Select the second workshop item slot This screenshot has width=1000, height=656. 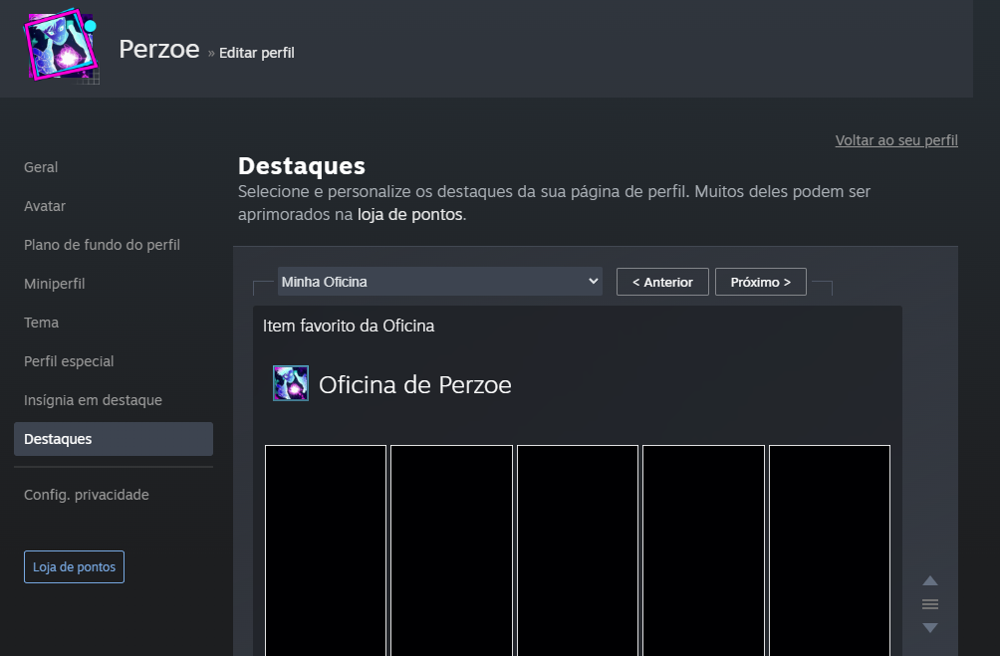point(451,550)
